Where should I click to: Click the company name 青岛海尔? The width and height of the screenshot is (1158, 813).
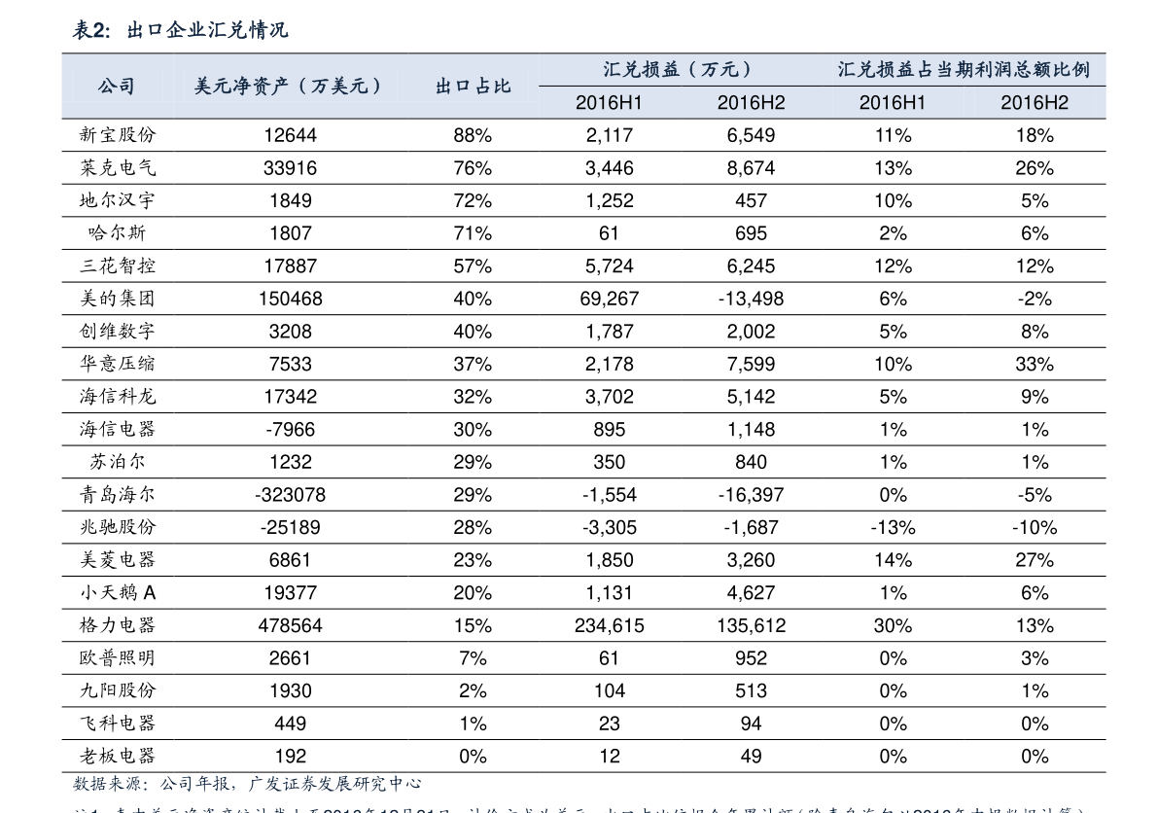click(118, 494)
